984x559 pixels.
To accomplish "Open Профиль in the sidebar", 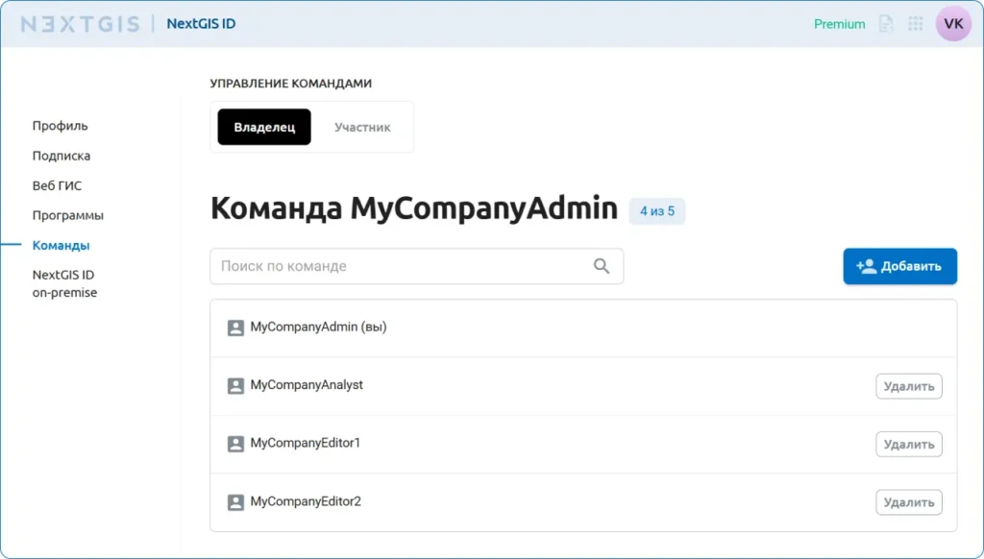I will click(x=60, y=126).
